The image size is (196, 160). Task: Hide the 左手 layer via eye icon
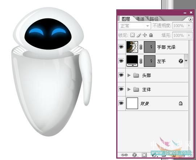click(x=121, y=61)
